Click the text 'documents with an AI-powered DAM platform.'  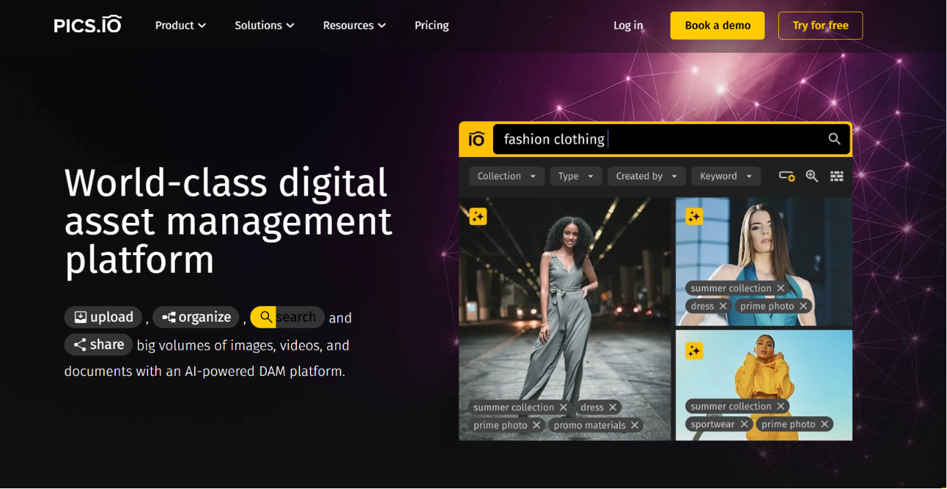204,372
